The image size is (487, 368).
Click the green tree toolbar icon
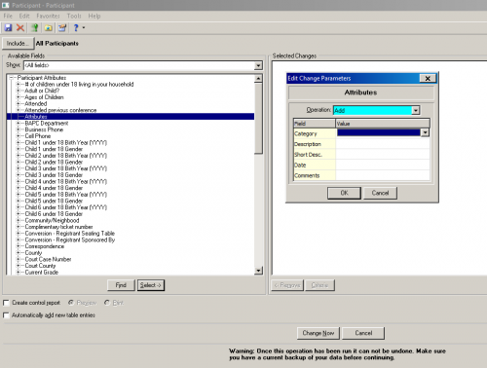(35, 28)
